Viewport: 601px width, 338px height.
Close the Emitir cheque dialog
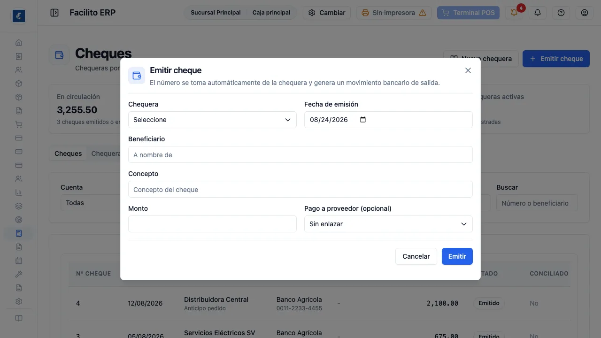[x=468, y=70]
